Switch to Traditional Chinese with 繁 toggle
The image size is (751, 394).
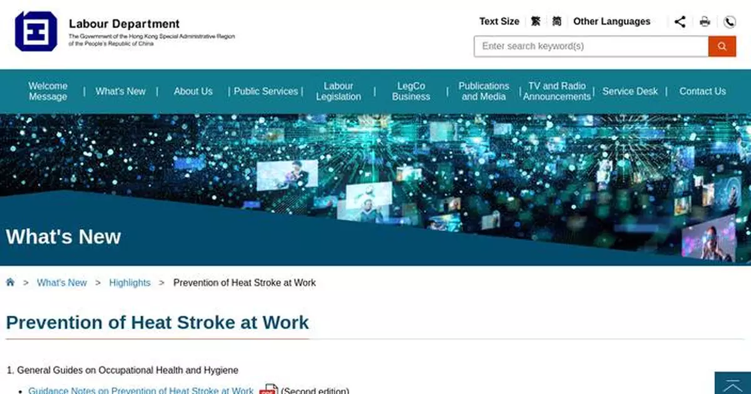[x=535, y=21]
